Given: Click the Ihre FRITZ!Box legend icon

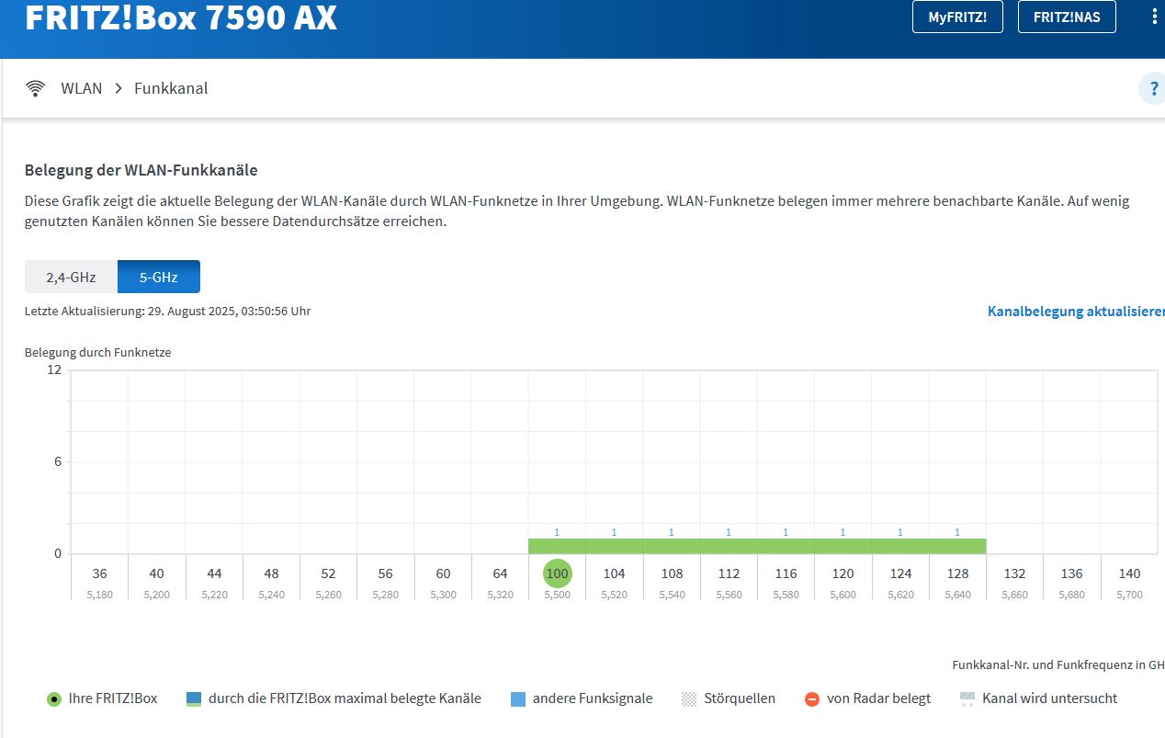Looking at the screenshot, I should pos(54,699).
